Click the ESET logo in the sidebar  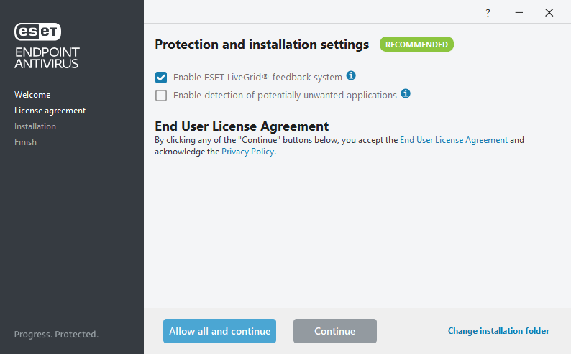click(x=37, y=32)
